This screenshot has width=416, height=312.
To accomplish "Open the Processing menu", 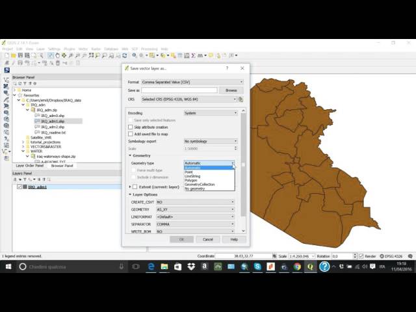I will click(x=149, y=49).
